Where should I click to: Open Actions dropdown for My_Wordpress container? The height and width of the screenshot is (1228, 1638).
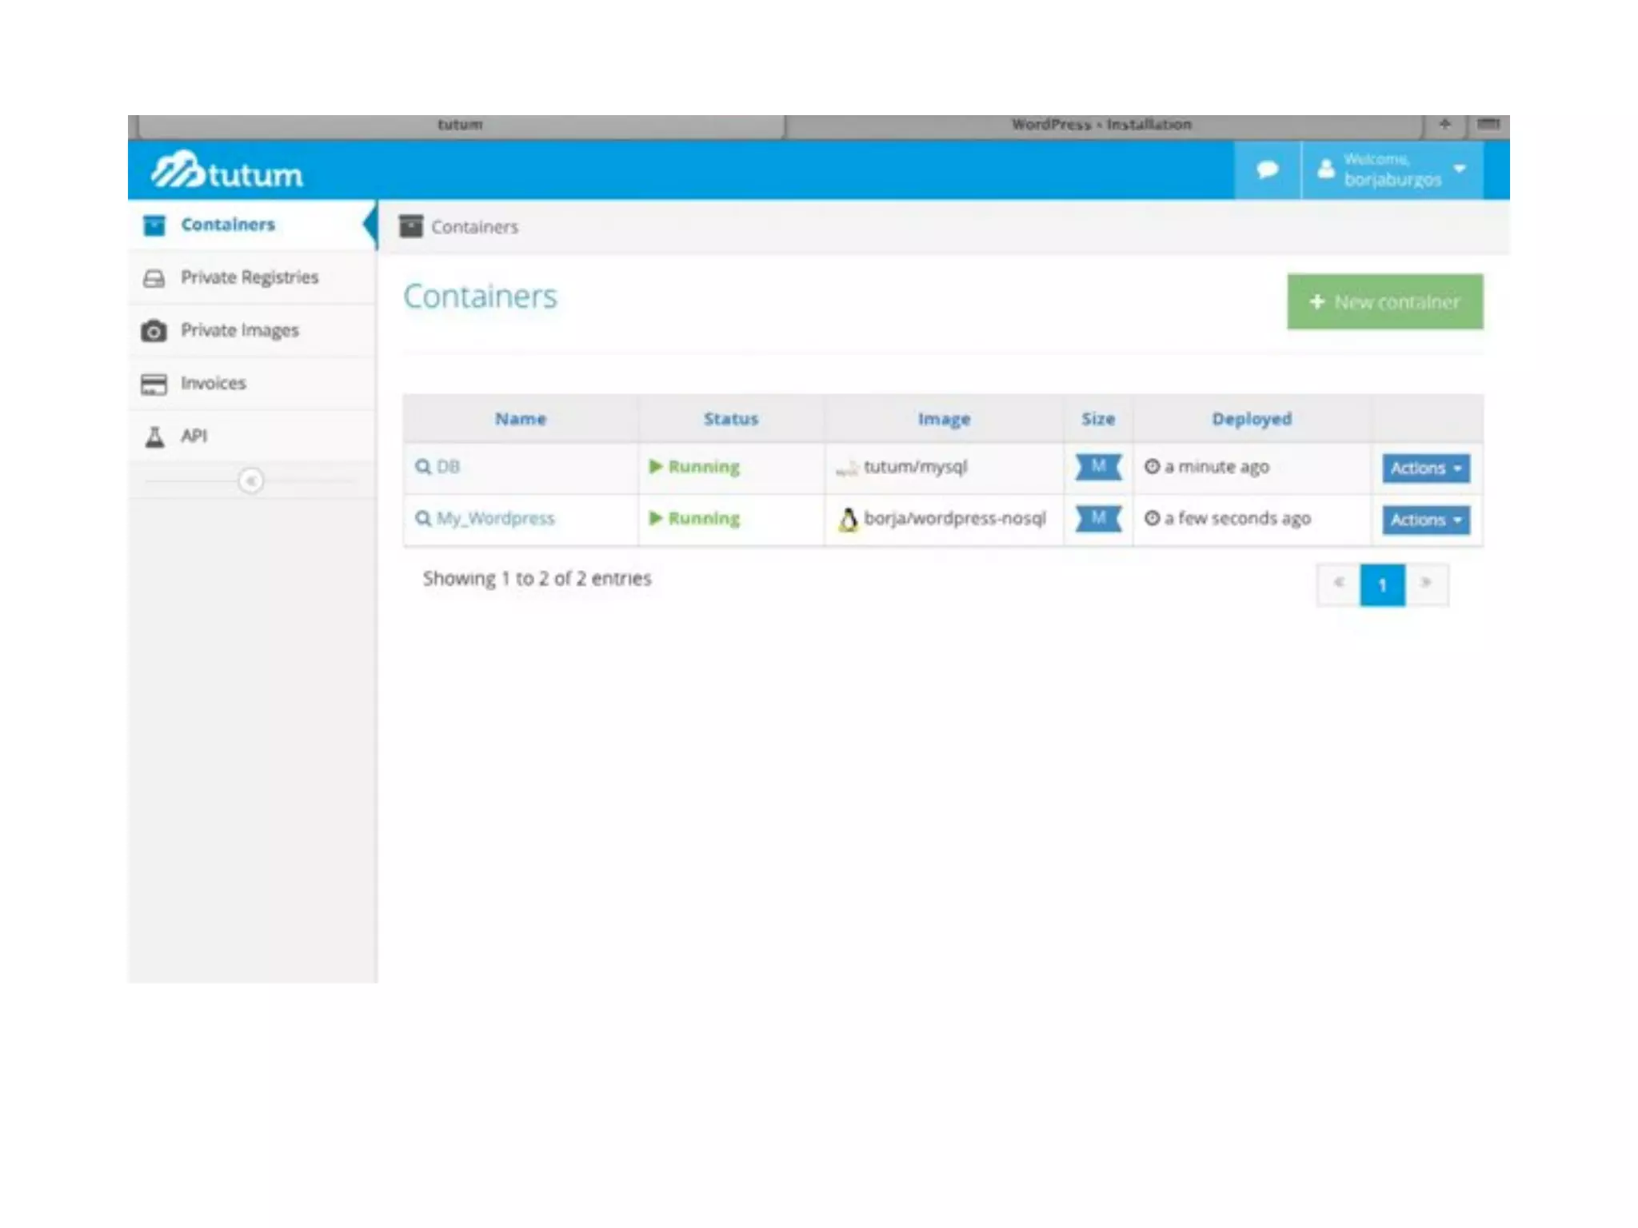pos(1425,520)
